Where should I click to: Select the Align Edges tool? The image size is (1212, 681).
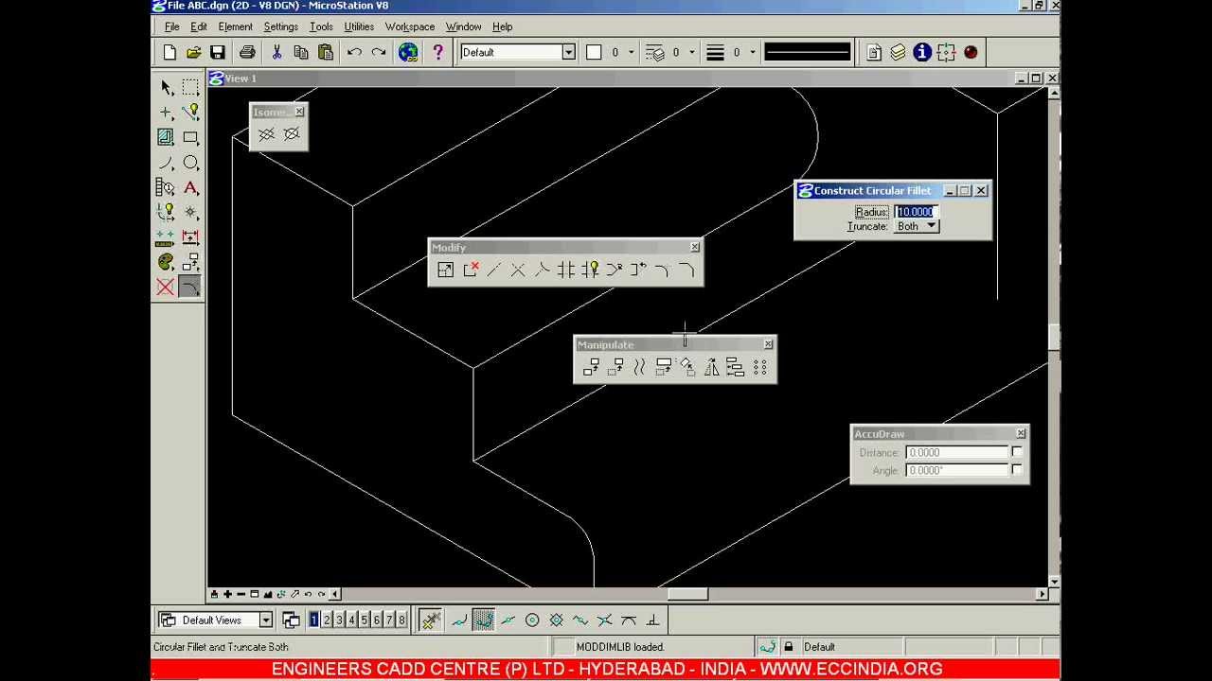point(736,367)
